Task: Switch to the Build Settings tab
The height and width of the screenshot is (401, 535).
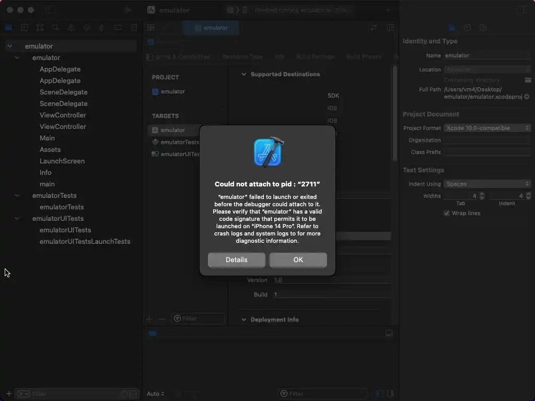Action: coord(315,56)
